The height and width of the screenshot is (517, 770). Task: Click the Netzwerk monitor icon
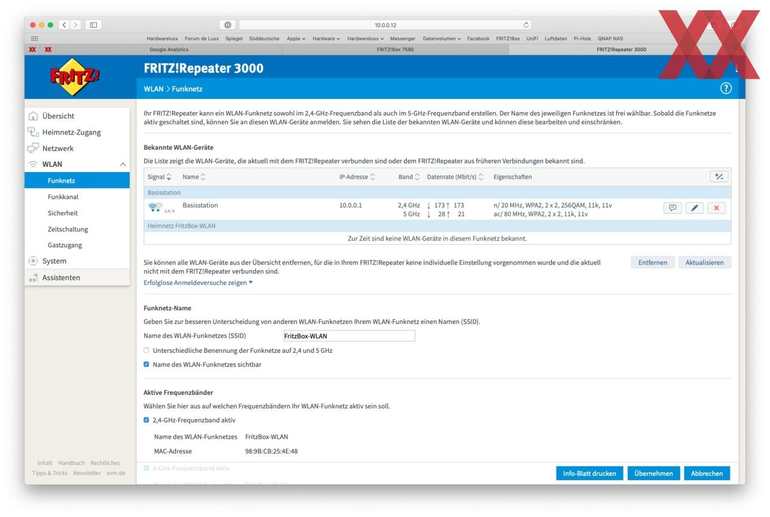click(x=33, y=148)
